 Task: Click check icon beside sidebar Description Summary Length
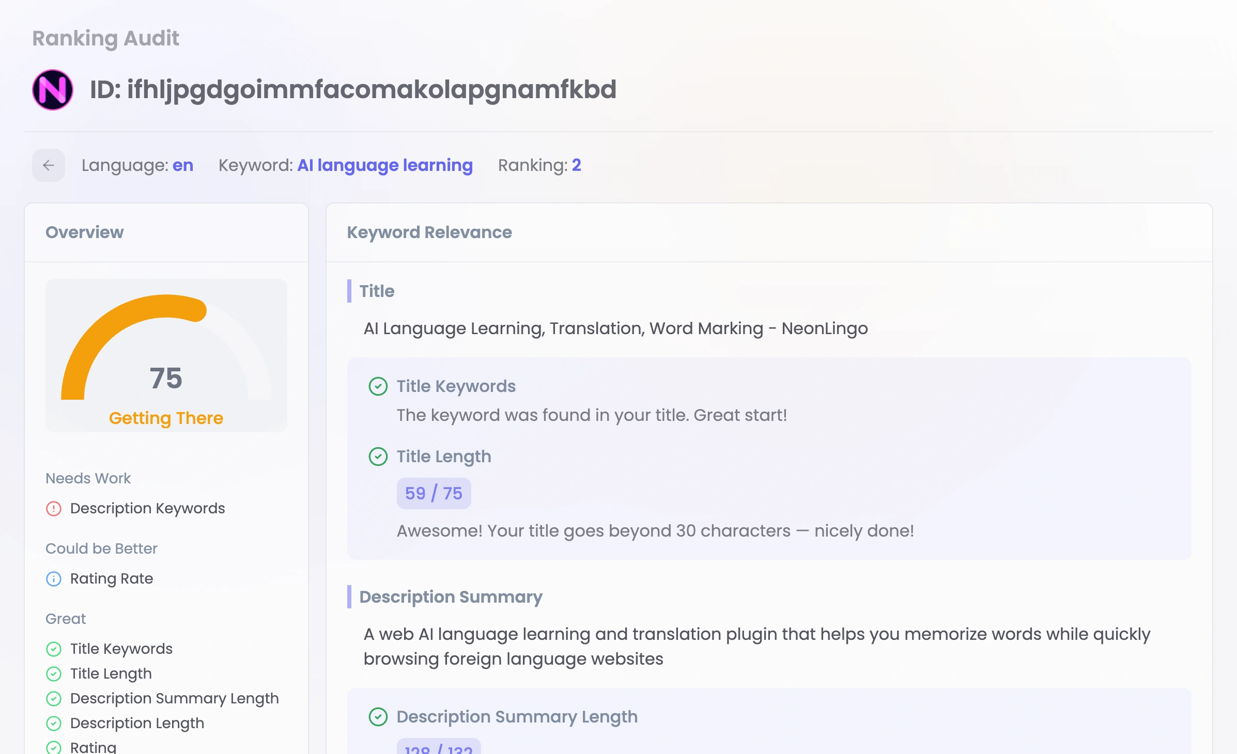[54, 699]
